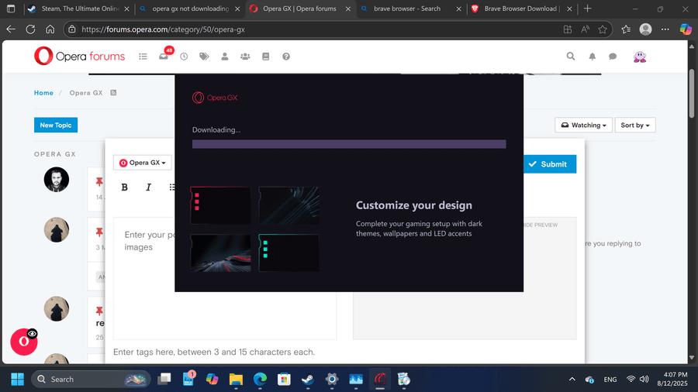Click the browser home button
The image size is (698, 392).
tap(50, 29)
